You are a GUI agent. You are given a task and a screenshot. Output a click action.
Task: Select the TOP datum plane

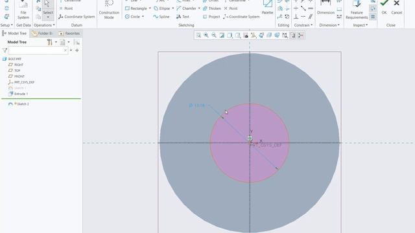point(14,71)
